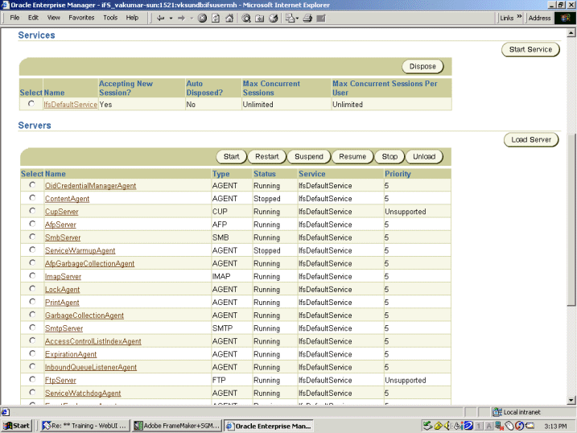Click the scrollbar down arrow
The height and width of the screenshot is (433, 577).
[571, 400]
